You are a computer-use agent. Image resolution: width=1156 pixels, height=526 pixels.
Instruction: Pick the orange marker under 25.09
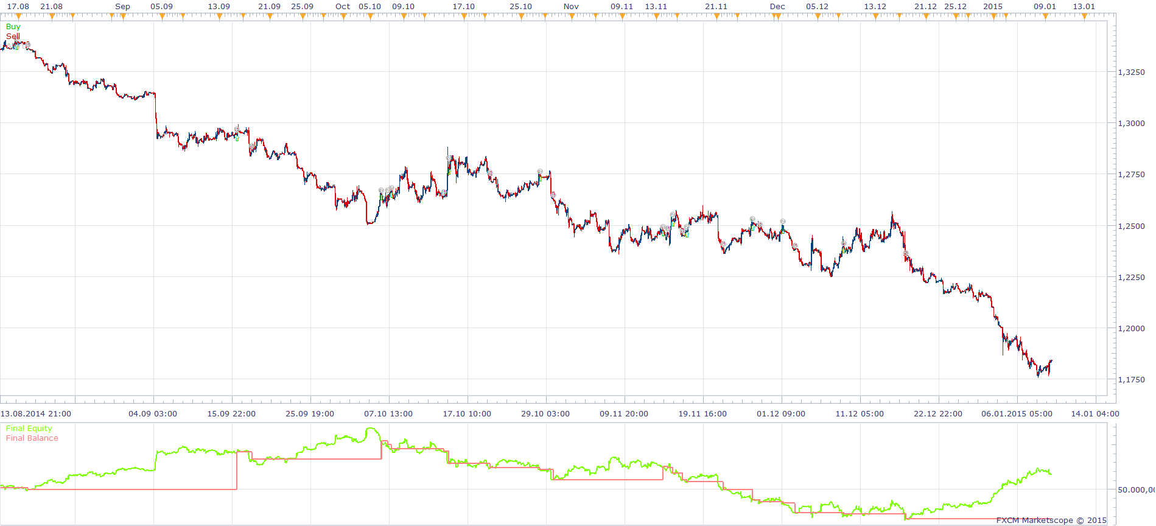click(303, 16)
